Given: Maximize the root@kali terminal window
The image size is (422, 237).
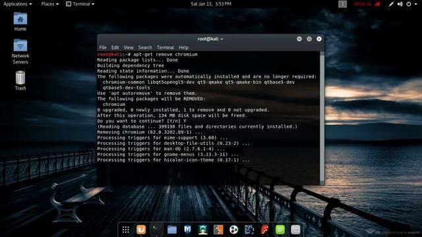Looking at the screenshot, I should (309, 39).
